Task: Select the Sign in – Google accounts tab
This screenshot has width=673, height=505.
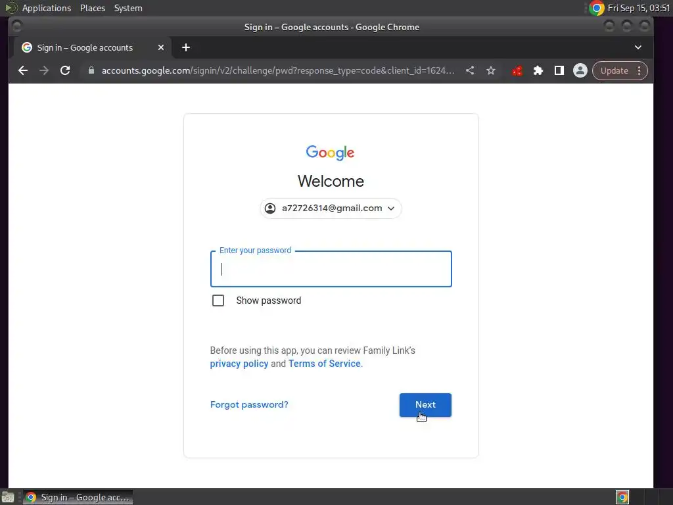Action: point(93,47)
